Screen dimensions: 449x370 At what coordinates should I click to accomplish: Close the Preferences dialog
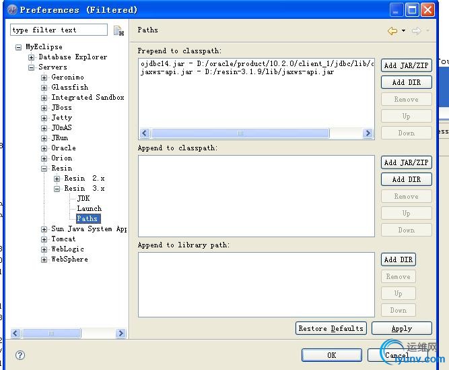(428, 10)
